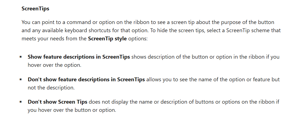Click the bold 'ScreenTip style' text

click(107, 39)
